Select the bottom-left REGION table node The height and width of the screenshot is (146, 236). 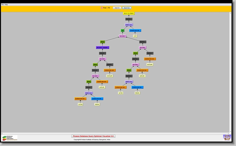tap(97, 104)
